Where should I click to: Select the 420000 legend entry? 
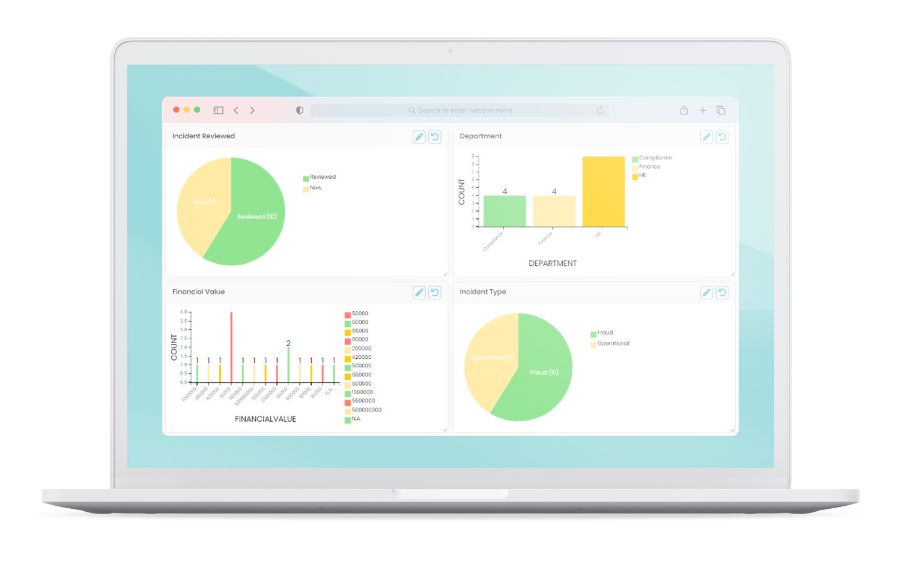[358, 357]
